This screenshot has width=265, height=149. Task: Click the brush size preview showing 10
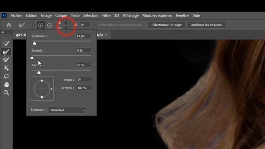point(60,25)
